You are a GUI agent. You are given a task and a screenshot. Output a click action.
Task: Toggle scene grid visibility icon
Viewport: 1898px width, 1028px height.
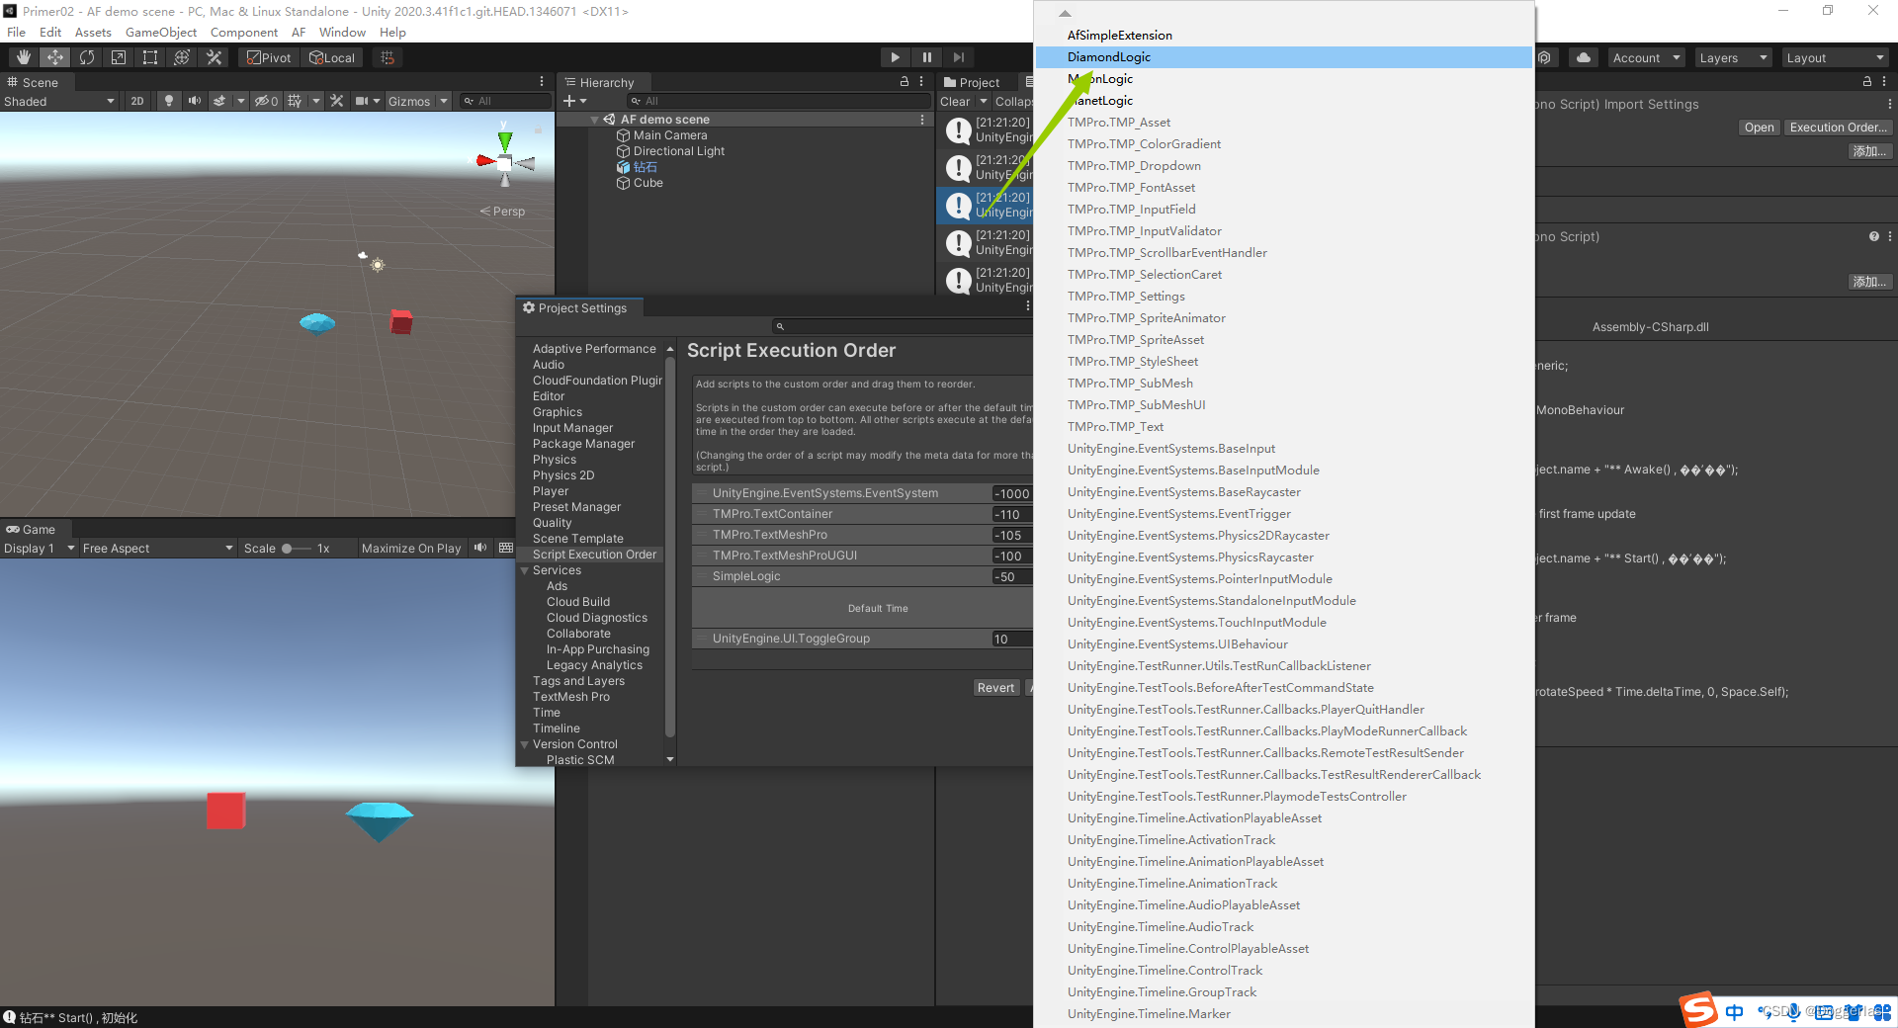click(295, 101)
